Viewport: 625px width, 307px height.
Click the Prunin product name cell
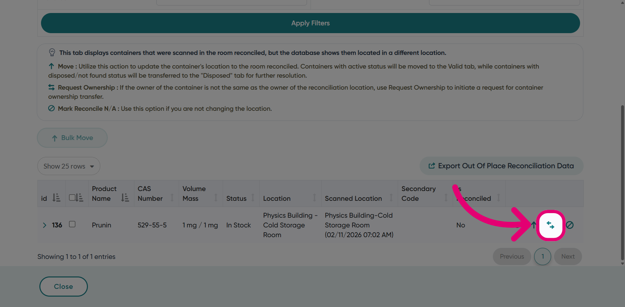(102, 225)
